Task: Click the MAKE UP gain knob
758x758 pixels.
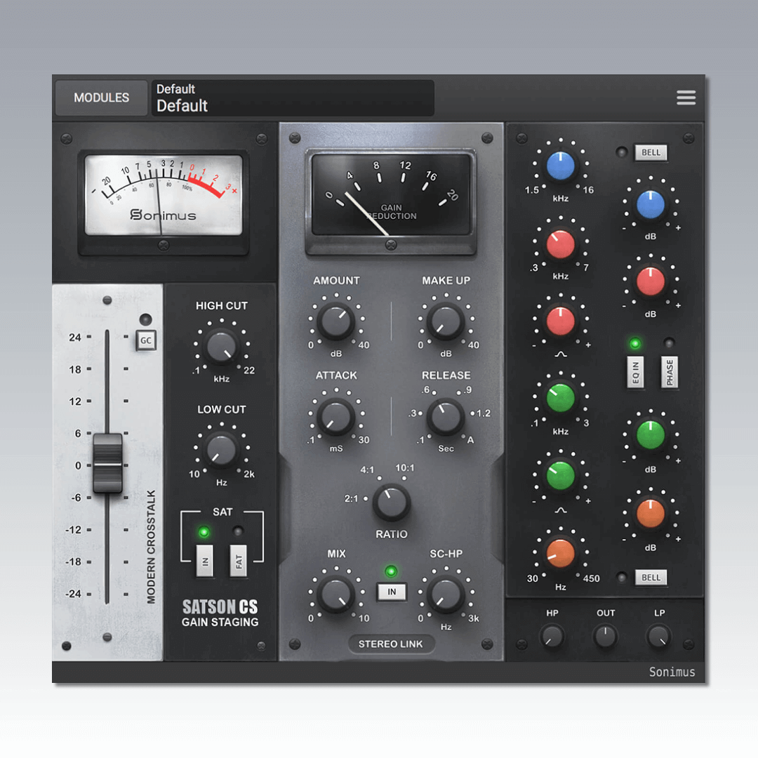Action: point(446,321)
